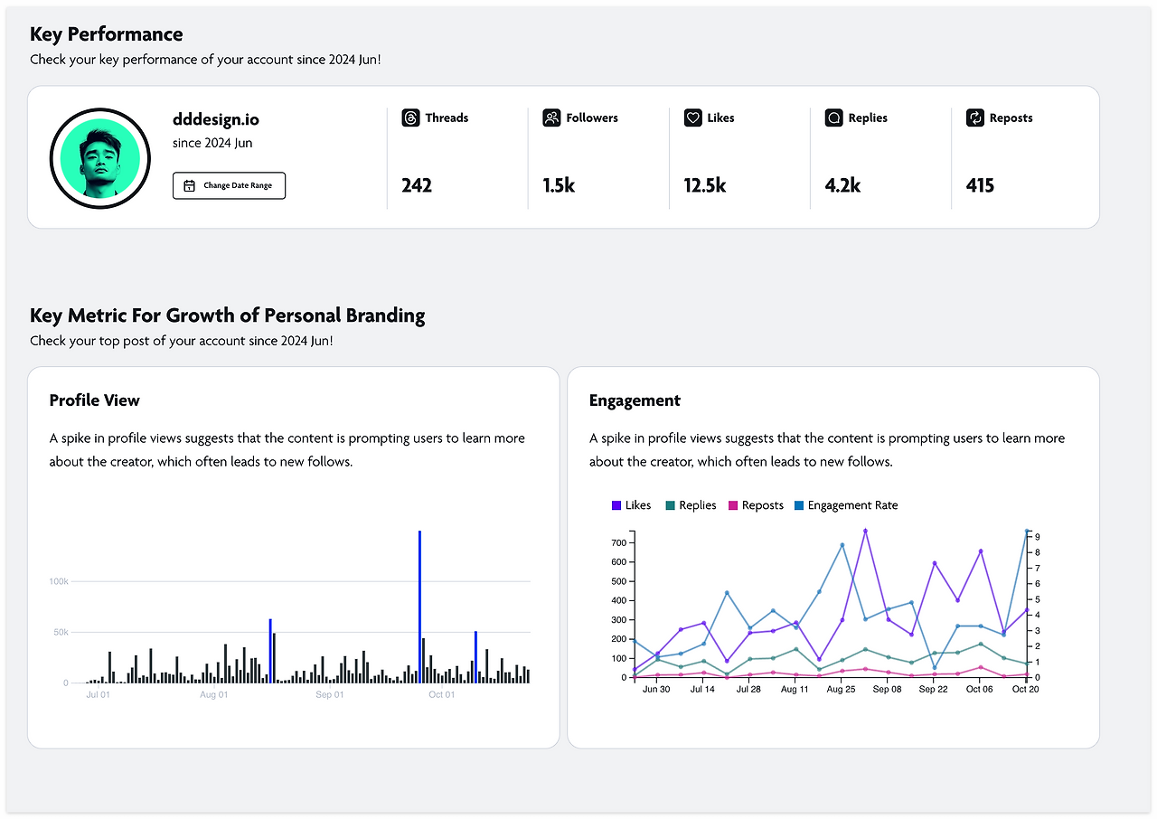Click the dddesign.io account name
Viewport: 1157px width, 819px height.
tap(216, 119)
